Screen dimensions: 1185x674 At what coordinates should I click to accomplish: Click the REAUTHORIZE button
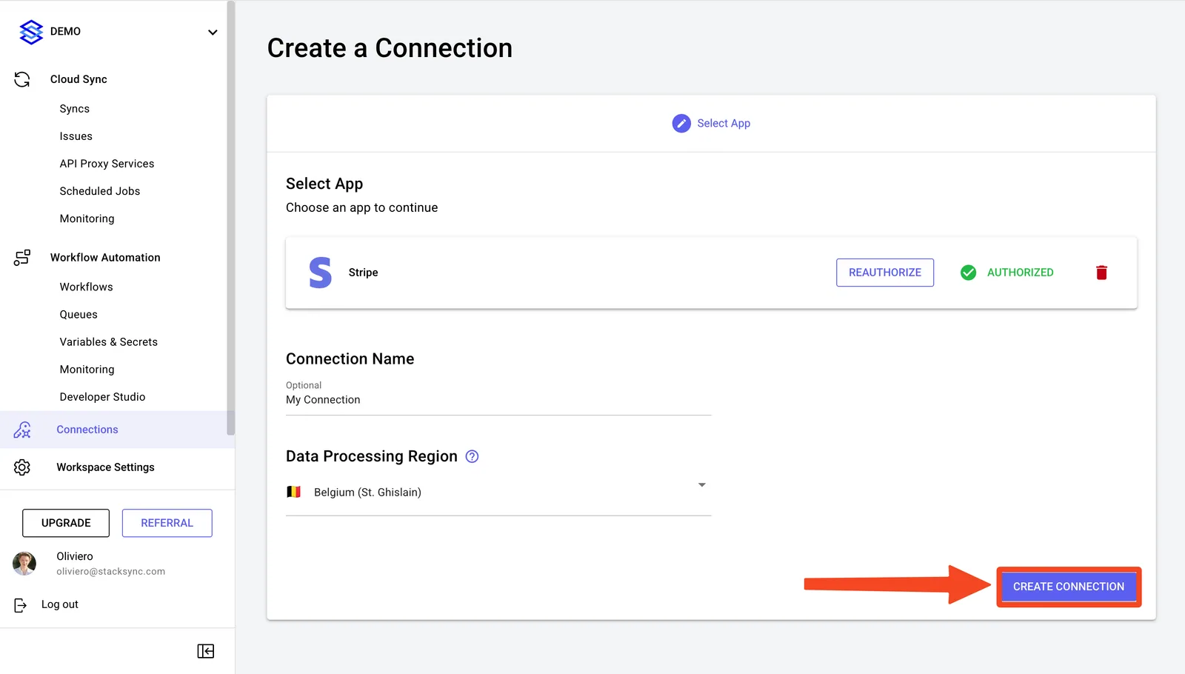pyautogui.click(x=885, y=273)
